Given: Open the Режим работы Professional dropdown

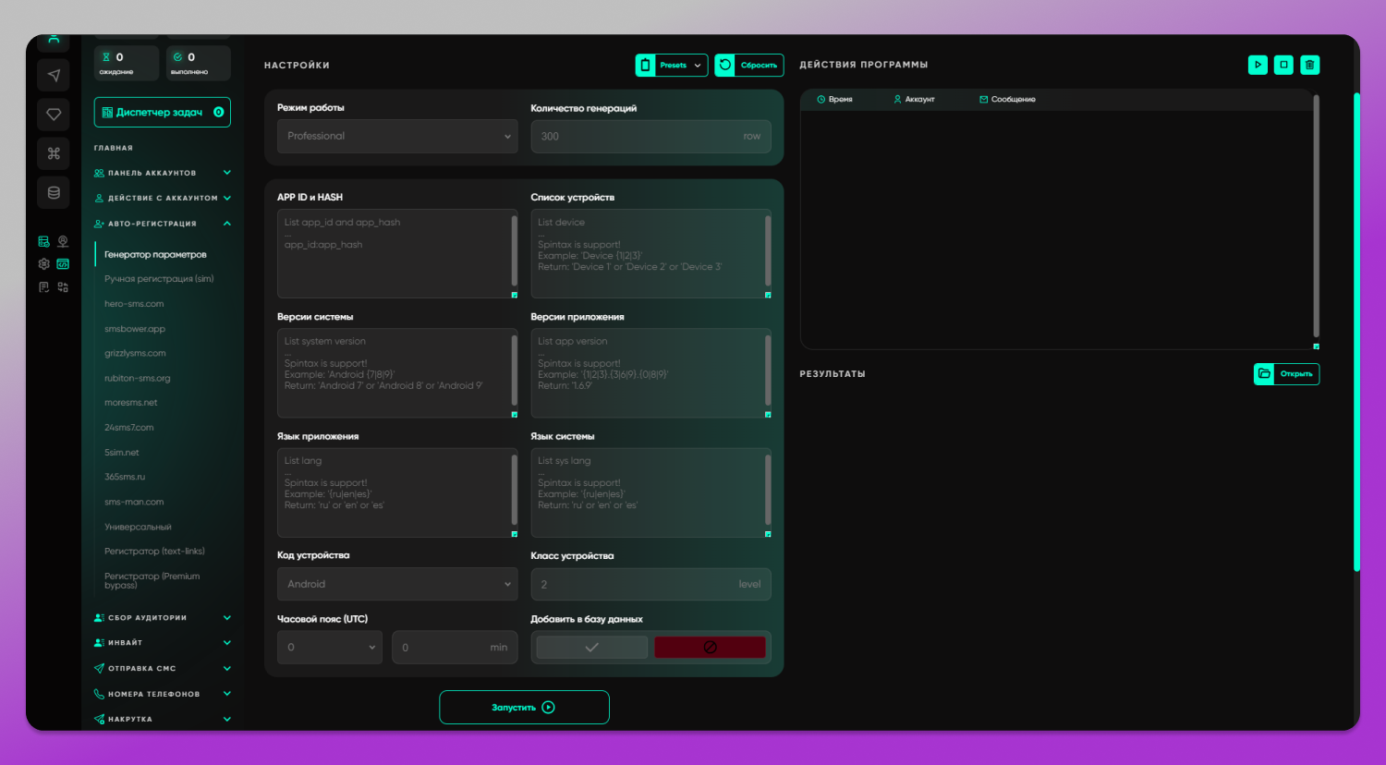Looking at the screenshot, I should tap(397, 136).
